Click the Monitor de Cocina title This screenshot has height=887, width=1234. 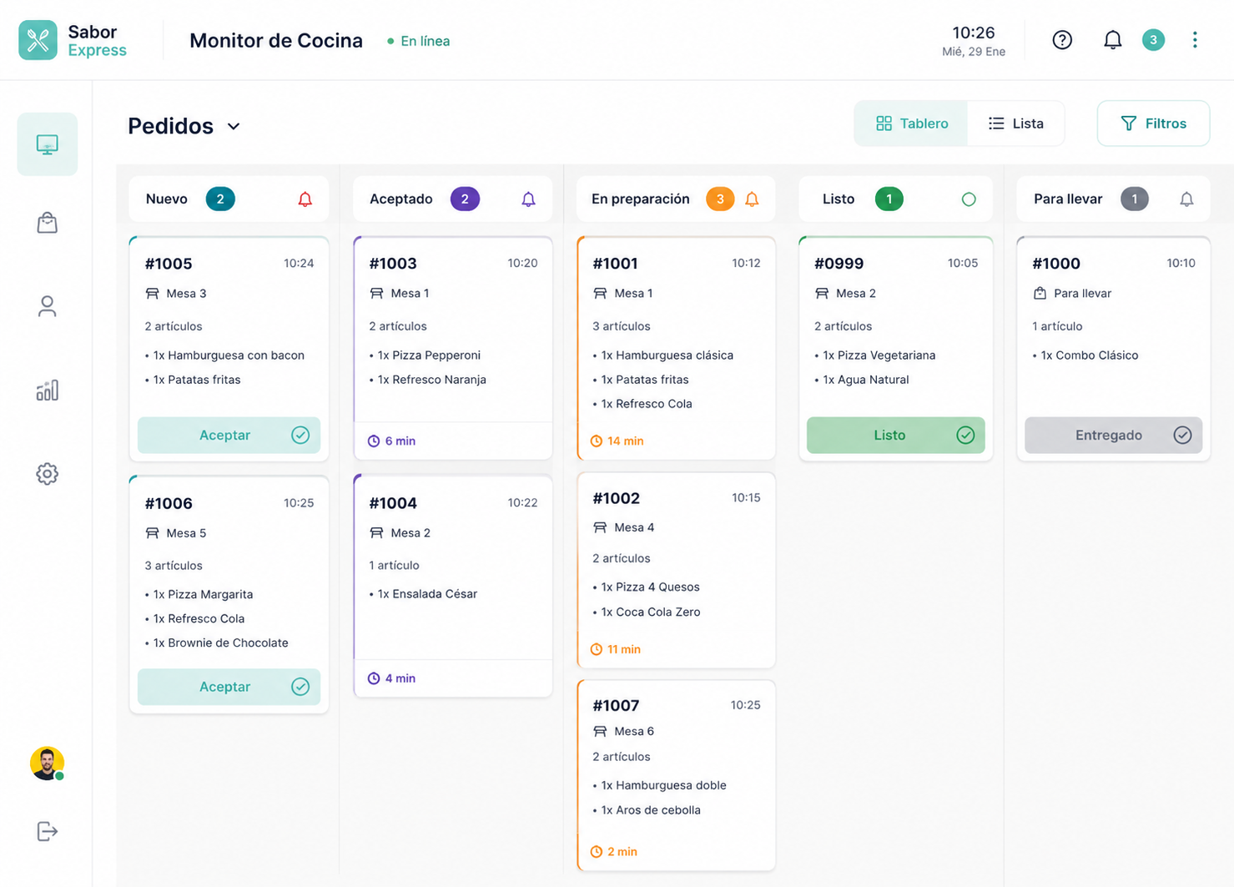[276, 41]
